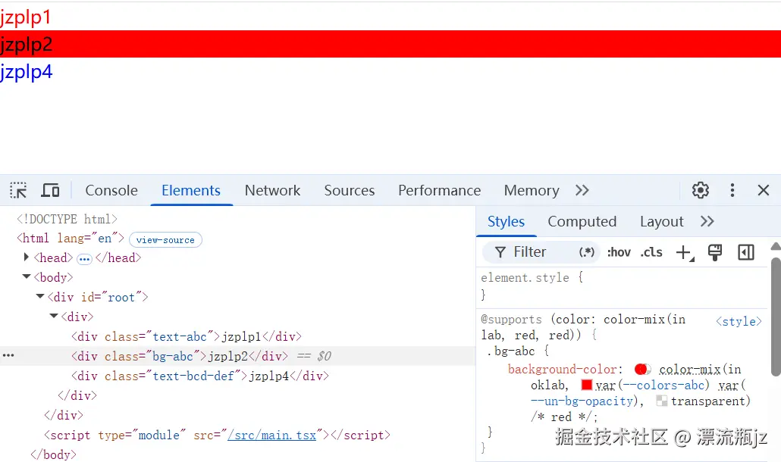Click the --colors-abc variable link
Image resolution: width=781 pixels, height=462 pixels.
664,386
